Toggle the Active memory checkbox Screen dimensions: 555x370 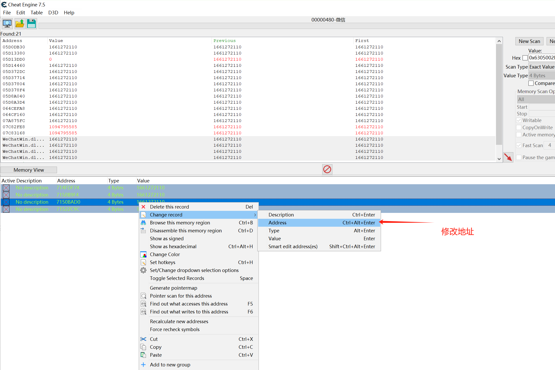coord(519,135)
